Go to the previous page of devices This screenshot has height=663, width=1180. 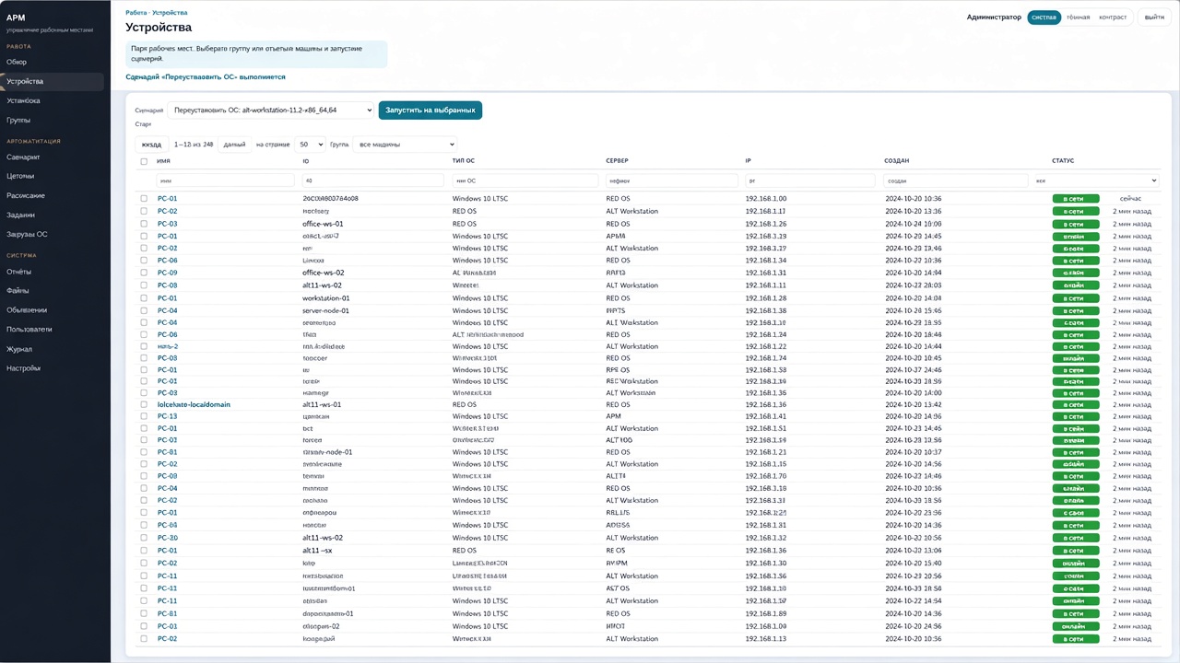151,145
